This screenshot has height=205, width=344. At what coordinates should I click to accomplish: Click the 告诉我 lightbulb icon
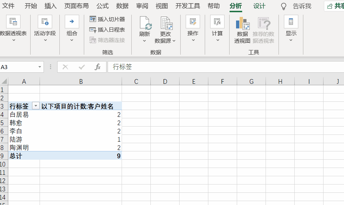click(x=284, y=6)
